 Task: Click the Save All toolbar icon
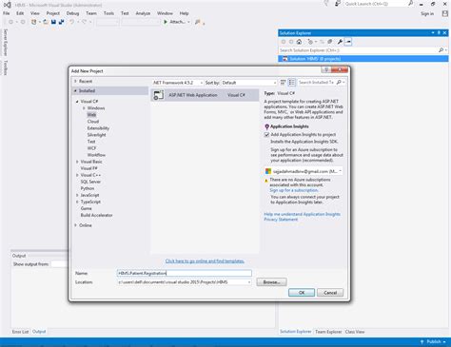pyautogui.click(x=62, y=22)
